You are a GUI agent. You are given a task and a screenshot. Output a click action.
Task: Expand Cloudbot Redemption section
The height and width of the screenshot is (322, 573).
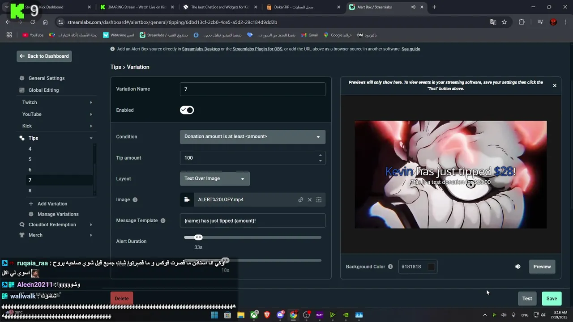pyautogui.click(x=57, y=225)
